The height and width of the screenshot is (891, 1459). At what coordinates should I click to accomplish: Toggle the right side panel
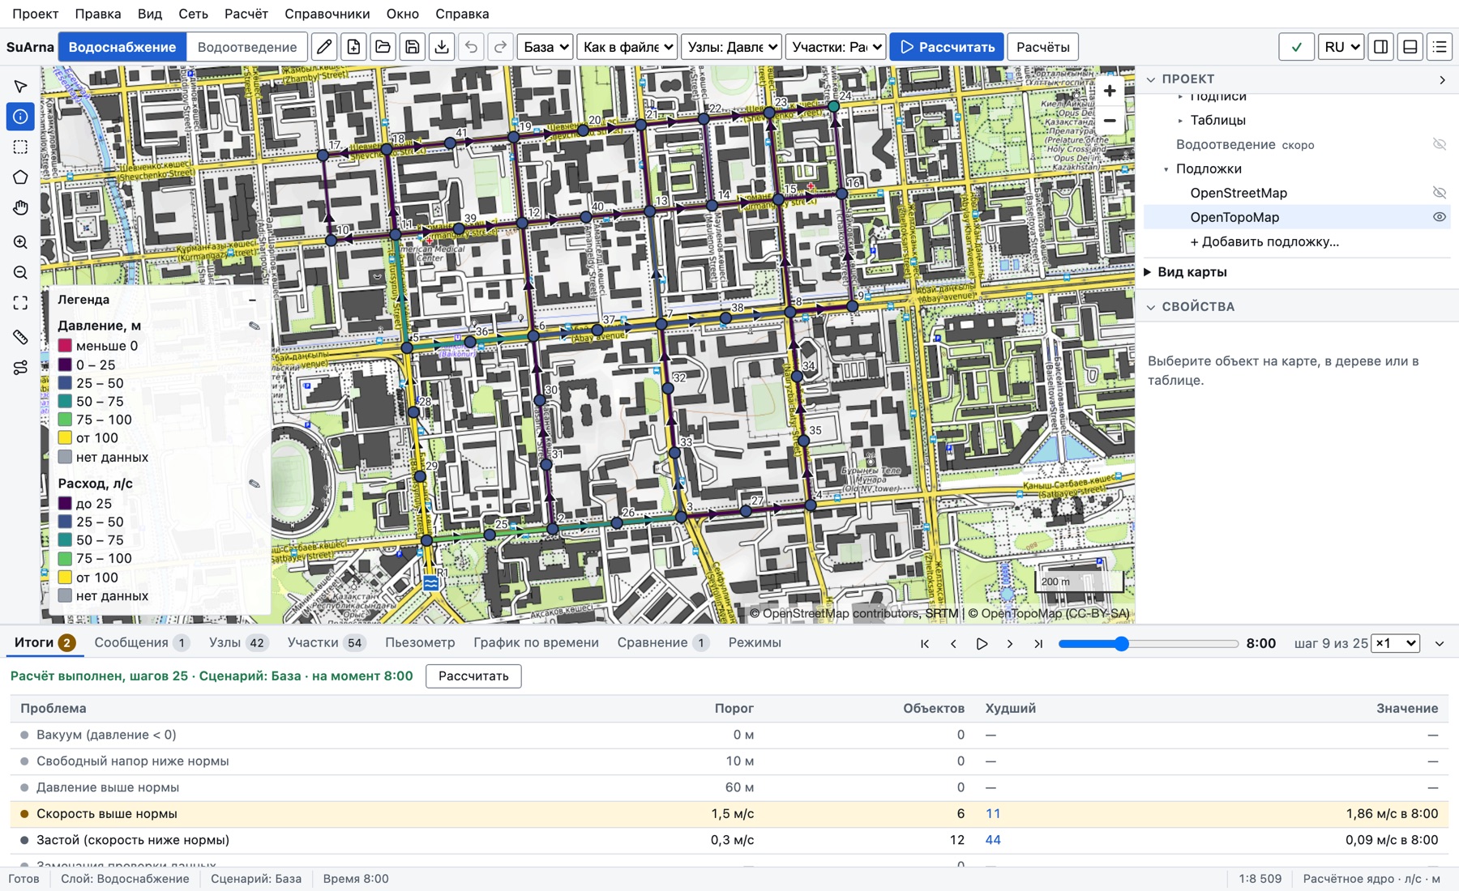click(x=1380, y=47)
